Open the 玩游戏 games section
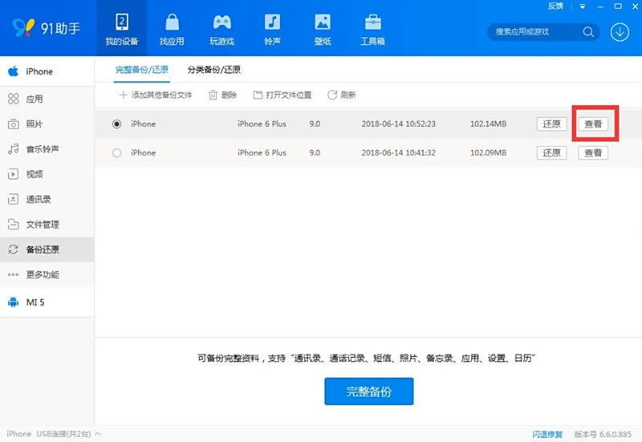 (x=222, y=29)
